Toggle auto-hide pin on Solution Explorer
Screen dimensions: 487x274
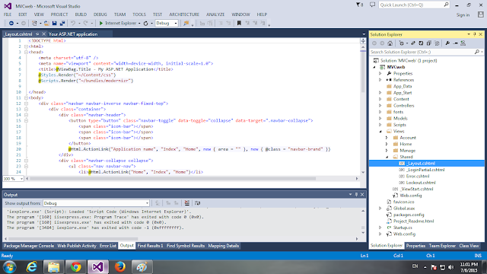(475, 34)
